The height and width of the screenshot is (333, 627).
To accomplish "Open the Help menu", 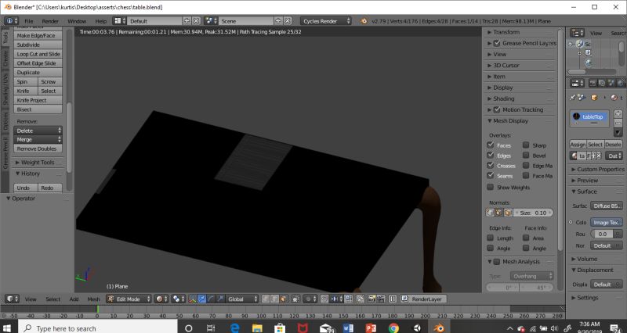I will tap(101, 21).
